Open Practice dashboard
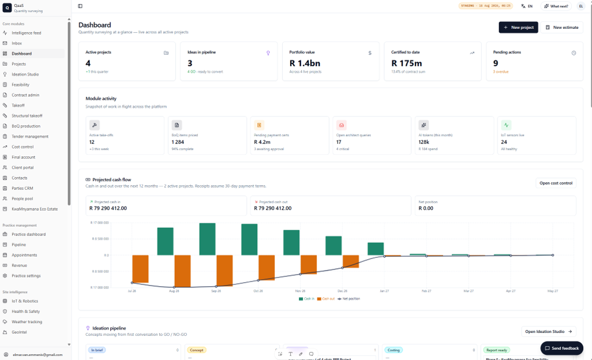Image resolution: width=592 pixels, height=360 pixels. click(x=33, y=234)
